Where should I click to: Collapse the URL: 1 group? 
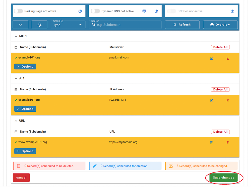point(16,121)
